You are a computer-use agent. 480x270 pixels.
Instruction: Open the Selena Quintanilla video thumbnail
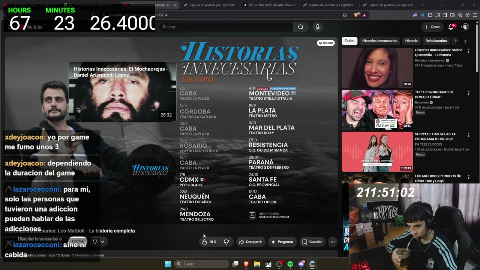click(x=377, y=68)
